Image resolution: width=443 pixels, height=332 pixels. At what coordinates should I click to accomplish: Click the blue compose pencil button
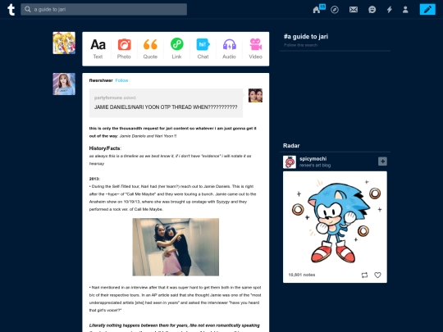tap(427, 9)
